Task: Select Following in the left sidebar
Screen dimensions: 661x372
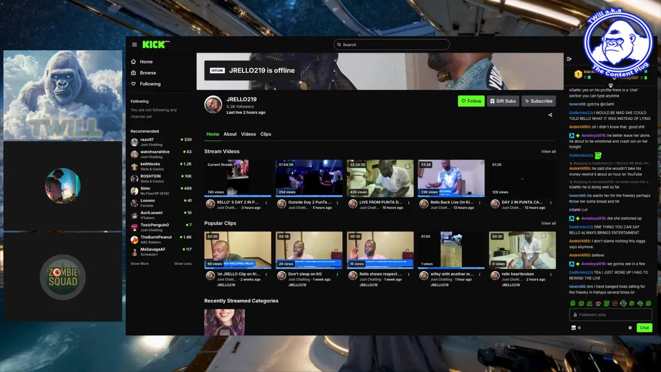Action: point(150,84)
